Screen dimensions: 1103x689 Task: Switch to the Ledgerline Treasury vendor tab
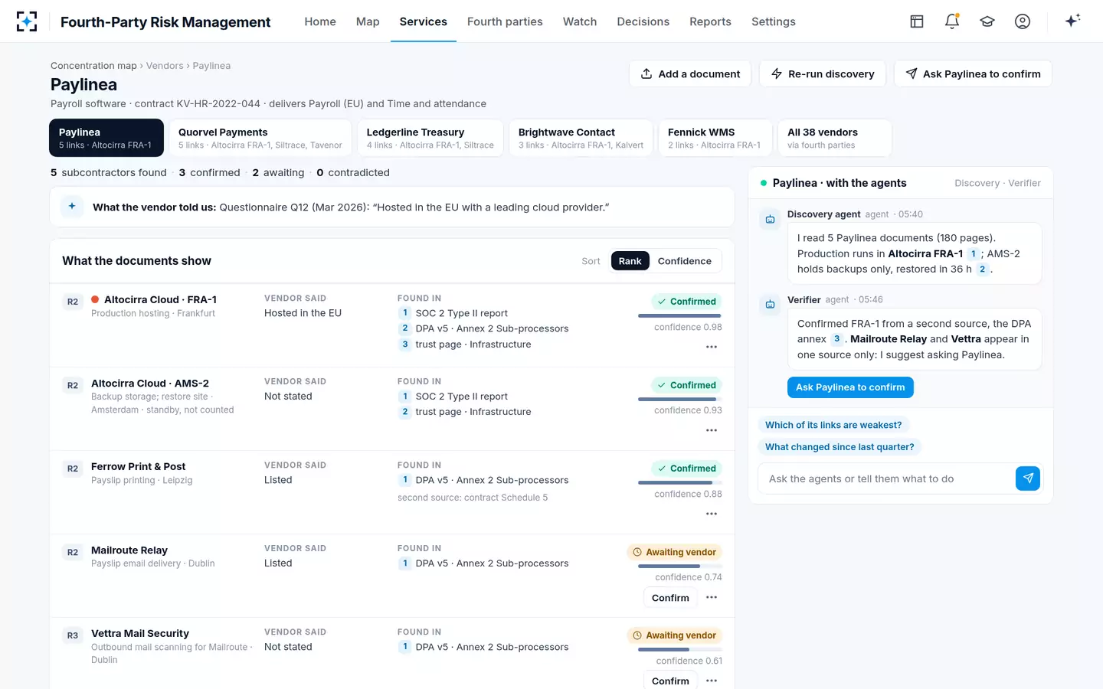430,138
